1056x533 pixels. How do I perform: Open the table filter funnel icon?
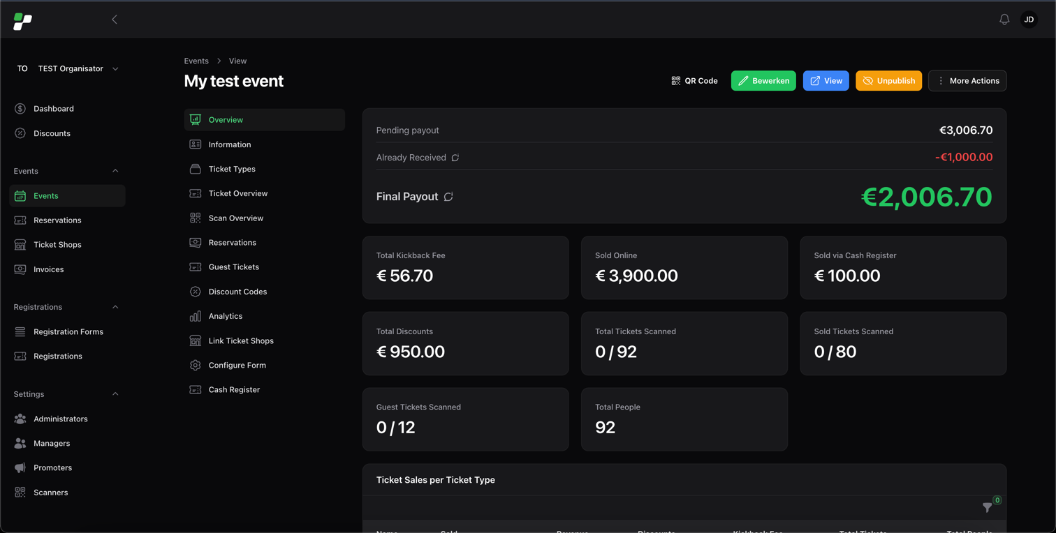pyautogui.click(x=987, y=507)
